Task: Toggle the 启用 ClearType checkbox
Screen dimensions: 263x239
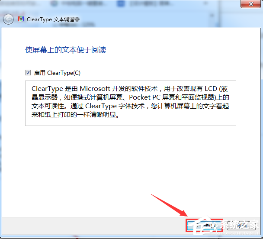Action: 28,73
